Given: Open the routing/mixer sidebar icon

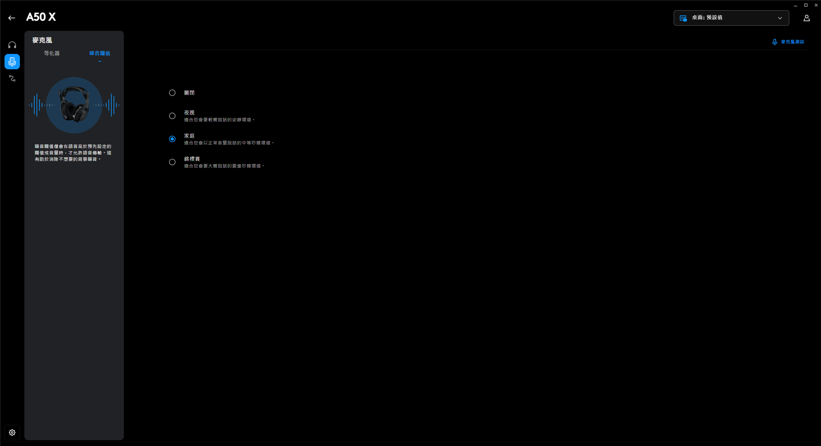Looking at the screenshot, I should [x=12, y=78].
